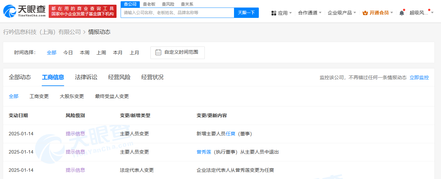The image size is (441, 179).
Task: Expand the 企业级产品 dropdown
Action: pos(342,13)
